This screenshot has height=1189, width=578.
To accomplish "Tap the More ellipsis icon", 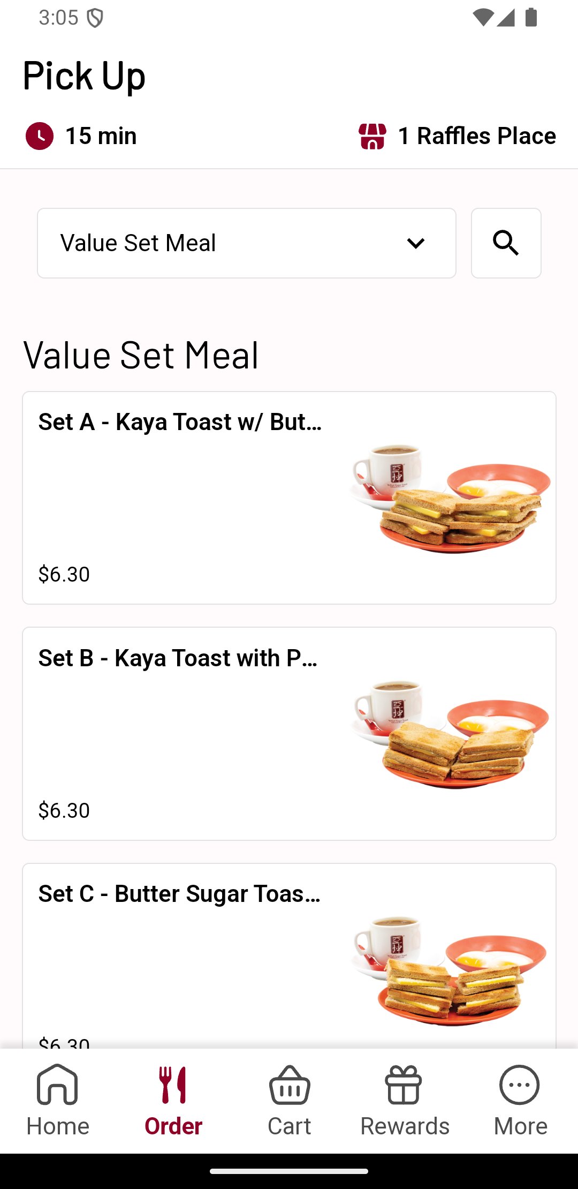I will coord(520,1086).
